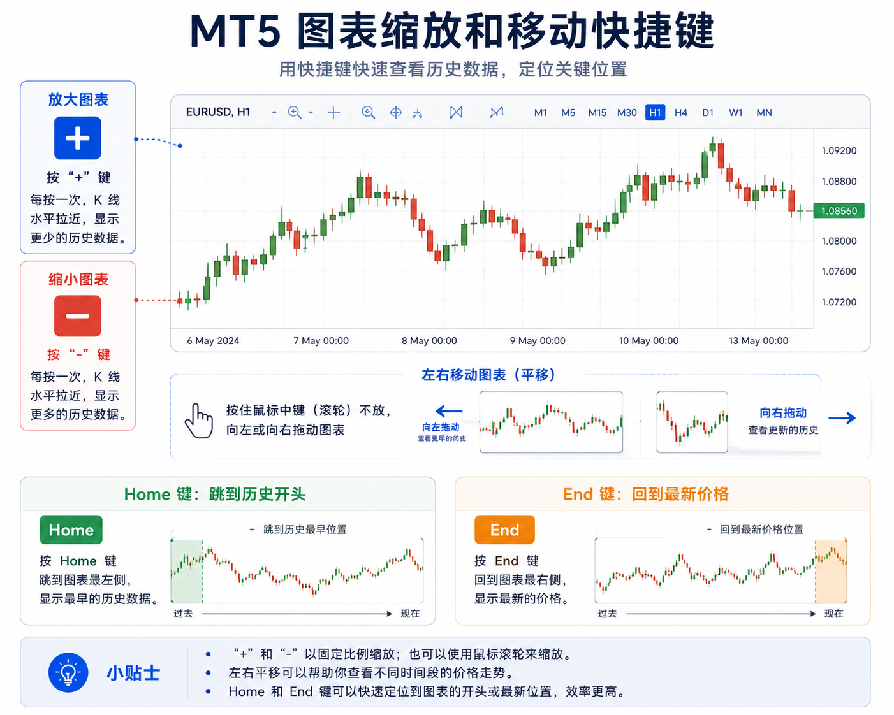Switch chart to D1 timeframe
The image size is (894, 715).
(708, 112)
